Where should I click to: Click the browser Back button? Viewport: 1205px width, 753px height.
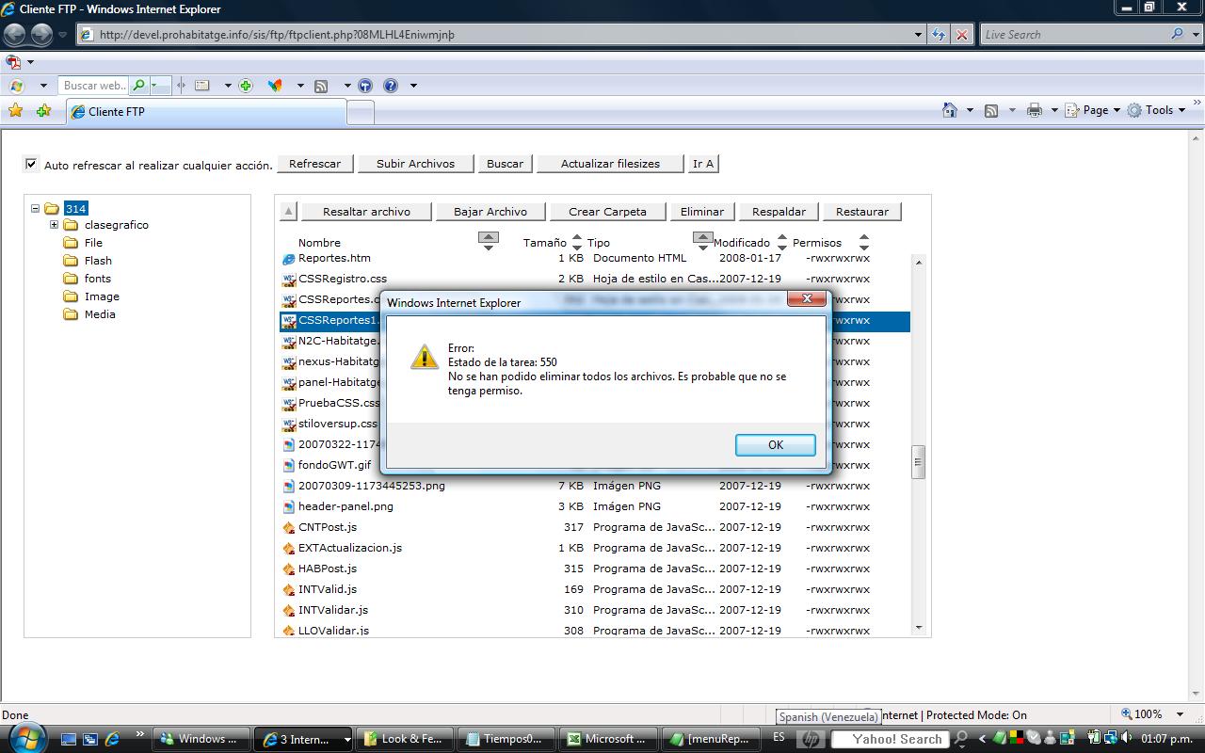click(x=15, y=35)
